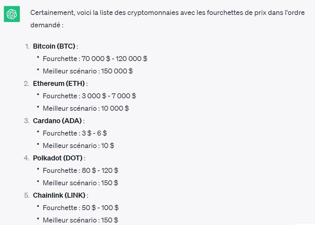Select Cardano Fourchette 3 $ - 6 $
The height and width of the screenshot is (225, 315).
(x=75, y=133)
